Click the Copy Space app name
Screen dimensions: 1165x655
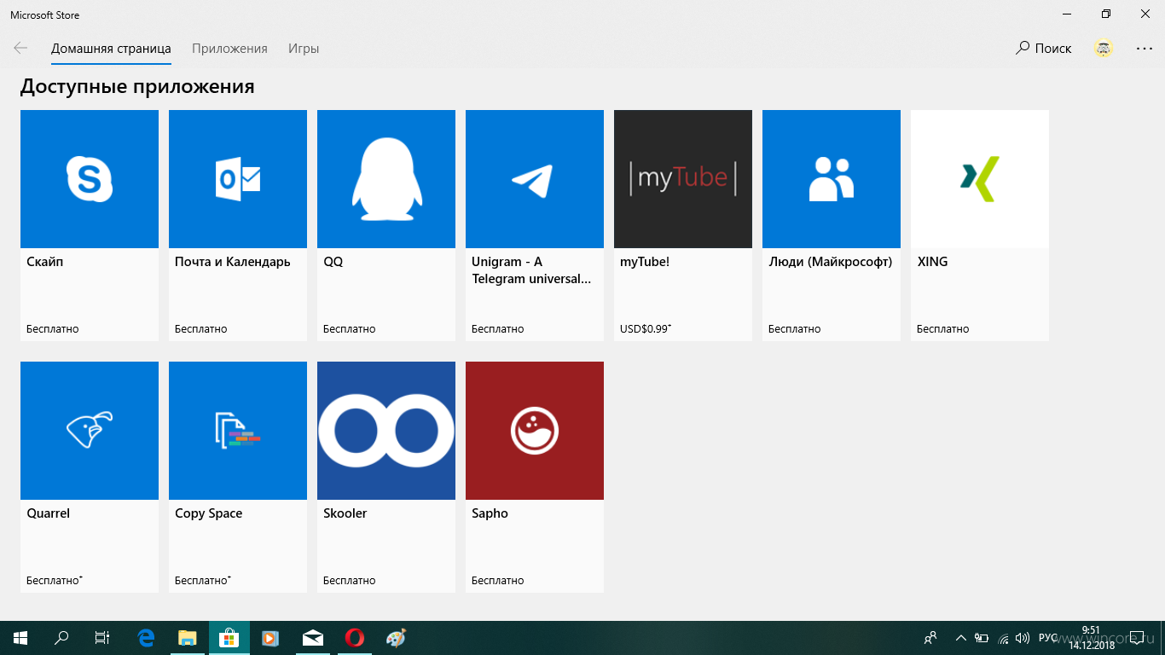(x=209, y=513)
